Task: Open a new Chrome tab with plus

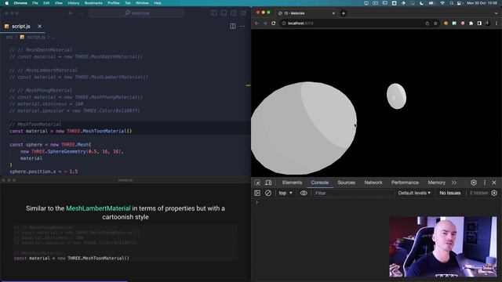Action: coord(344,13)
